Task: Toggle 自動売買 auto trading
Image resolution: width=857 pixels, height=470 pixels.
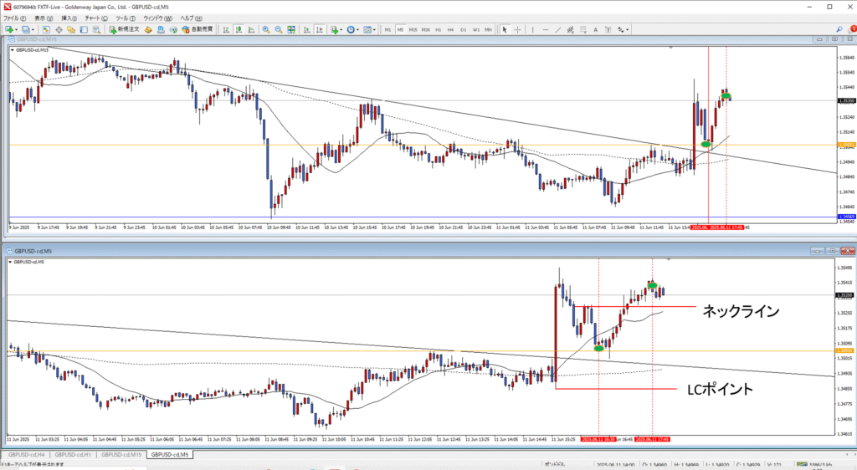Action: tap(197, 29)
